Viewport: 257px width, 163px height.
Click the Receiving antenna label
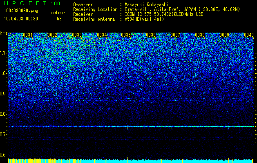tap(94, 19)
